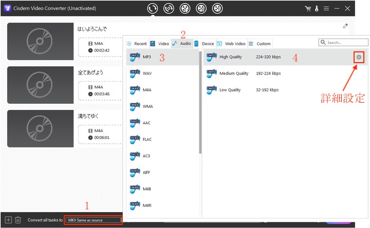Switch to the Video tab
The width and height of the screenshot is (370, 228).
pyautogui.click(x=160, y=44)
